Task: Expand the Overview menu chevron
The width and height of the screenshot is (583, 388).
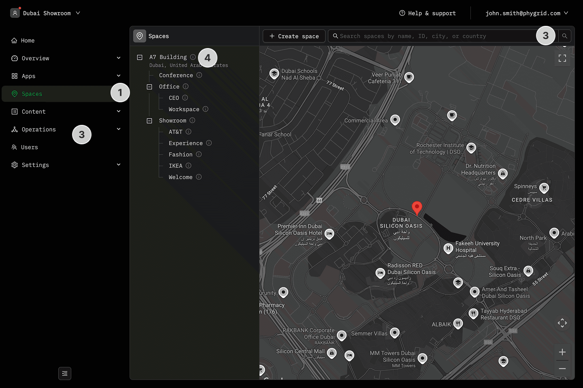Action: pyautogui.click(x=119, y=58)
